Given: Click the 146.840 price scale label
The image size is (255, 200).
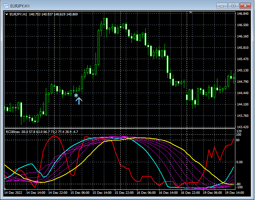Looking at the screenshot, I should click(243, 14).
